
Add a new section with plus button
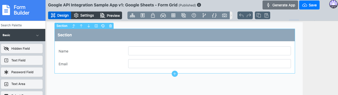tap(175, 74)
